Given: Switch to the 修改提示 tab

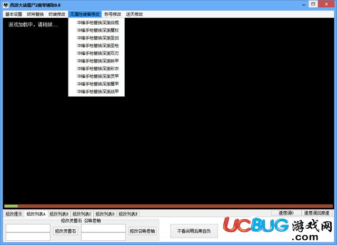Looking at the screenshot, I should [14, 214].
